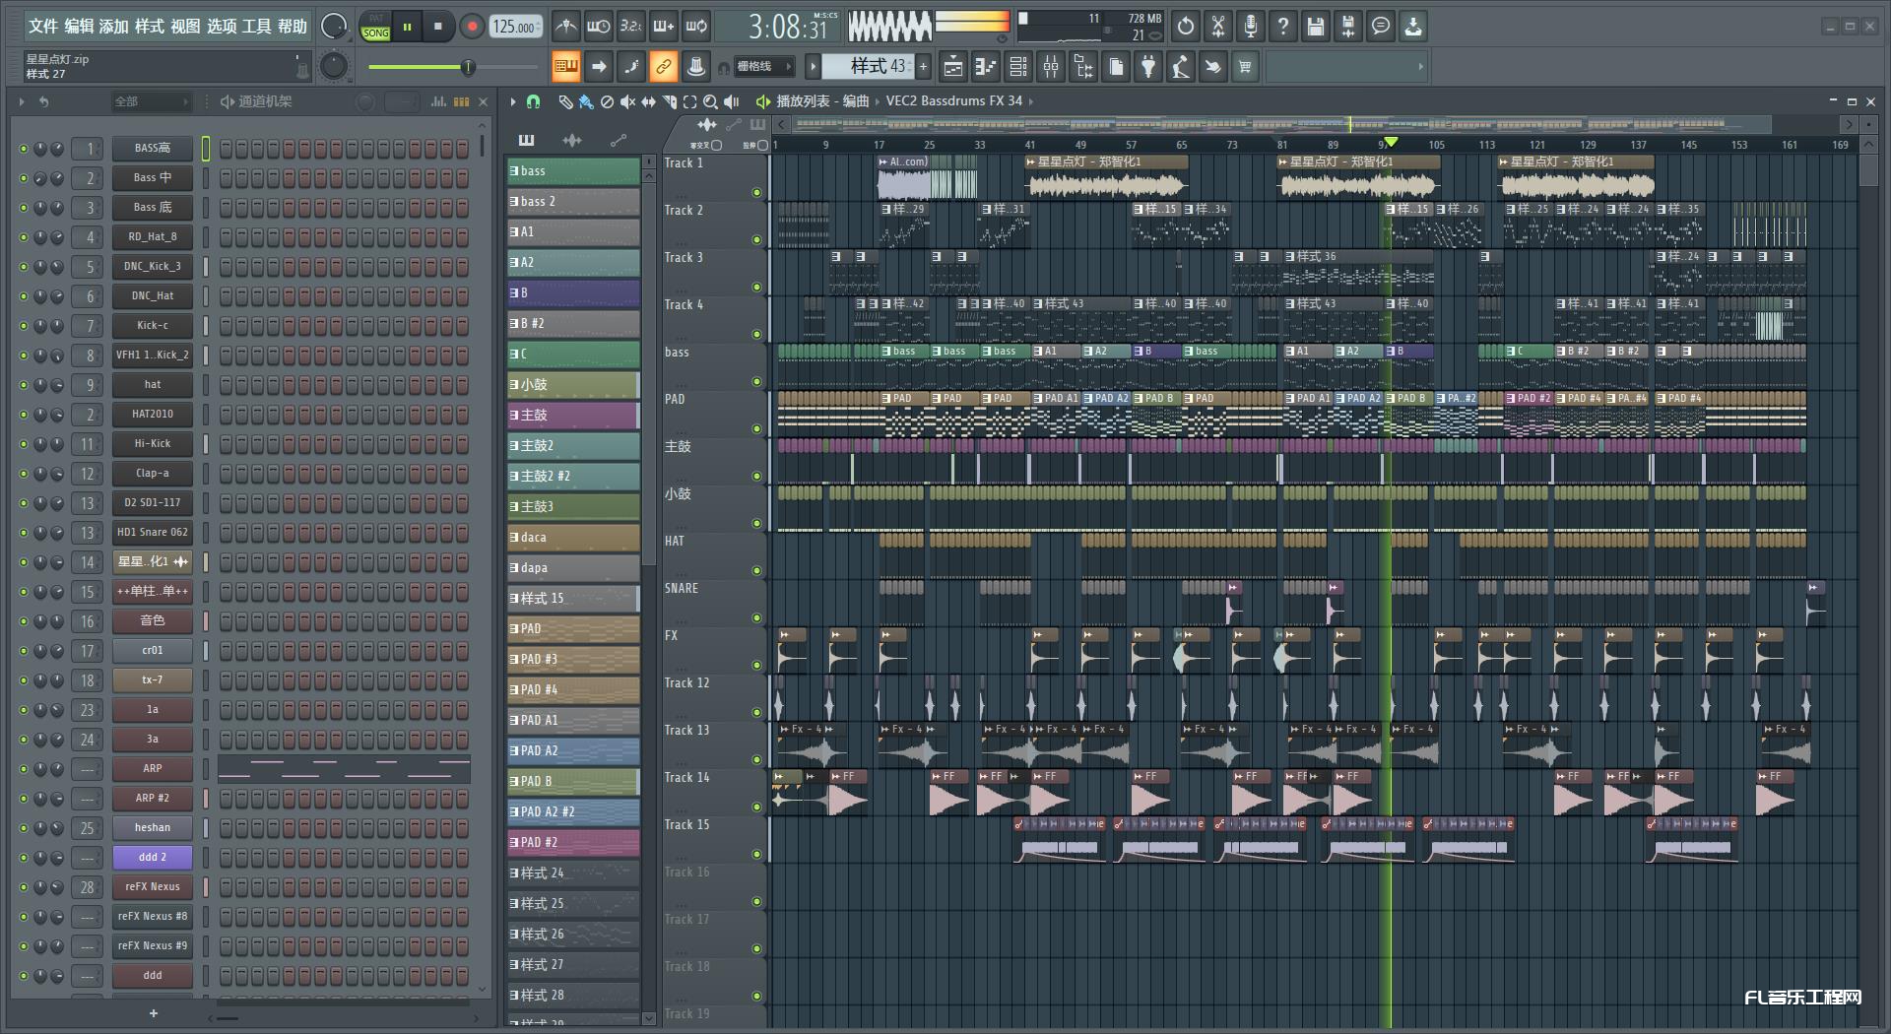
Task: Open the plugin picker plug icon
Action: tap(1148, 67)
